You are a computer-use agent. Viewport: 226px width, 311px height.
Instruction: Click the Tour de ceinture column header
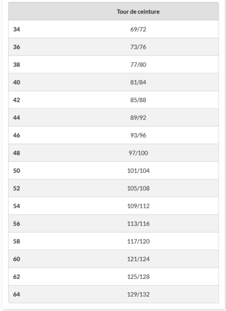tap(138, 11)
